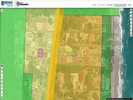
Task: Select the eraser tool in right toolbar
Action: (x=131, y=21)
